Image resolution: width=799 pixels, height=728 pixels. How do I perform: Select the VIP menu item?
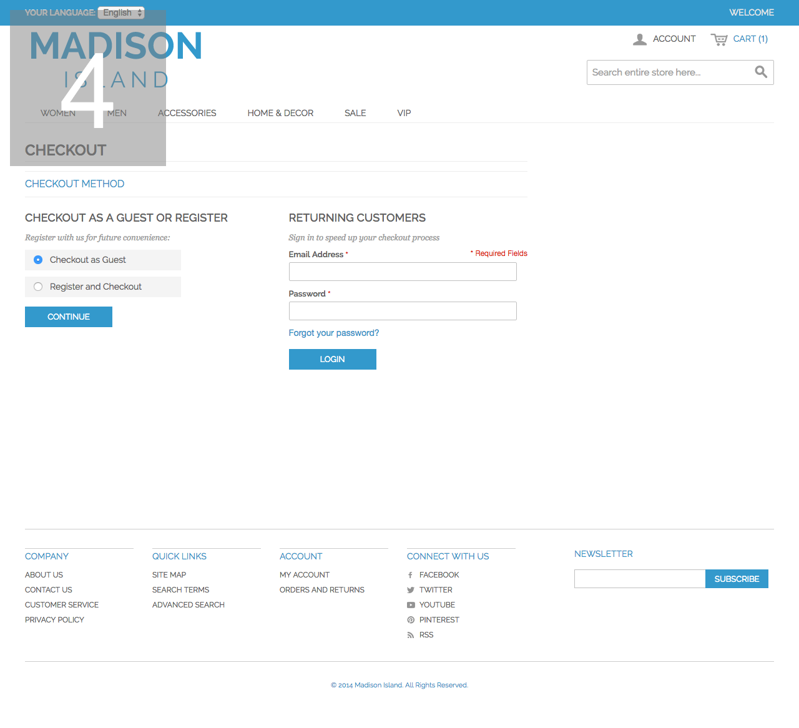pos(404,113)
